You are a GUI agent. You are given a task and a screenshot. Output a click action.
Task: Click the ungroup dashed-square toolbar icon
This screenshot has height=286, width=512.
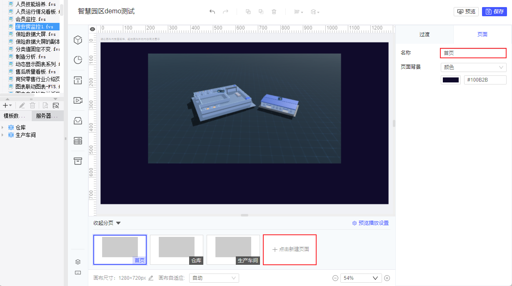coord(261,12)
